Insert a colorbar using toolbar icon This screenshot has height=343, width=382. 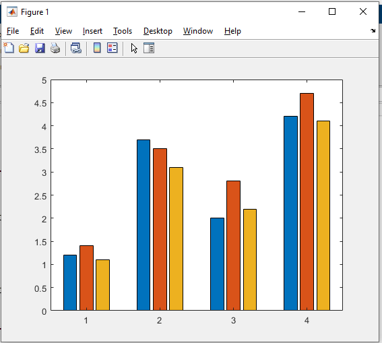coord(97,48)
